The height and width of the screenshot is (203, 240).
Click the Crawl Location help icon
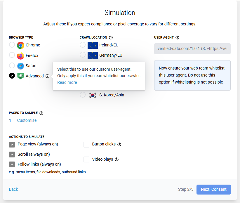pyautogui.click(x=111, y=37)
